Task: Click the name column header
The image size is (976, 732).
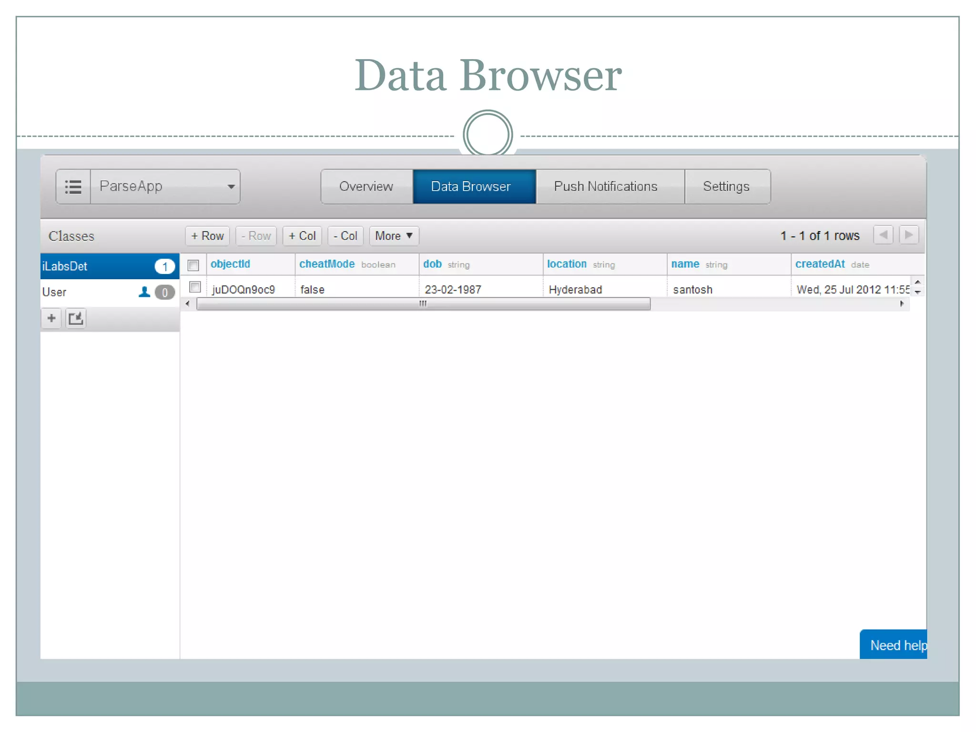Action: pos(729,264)
